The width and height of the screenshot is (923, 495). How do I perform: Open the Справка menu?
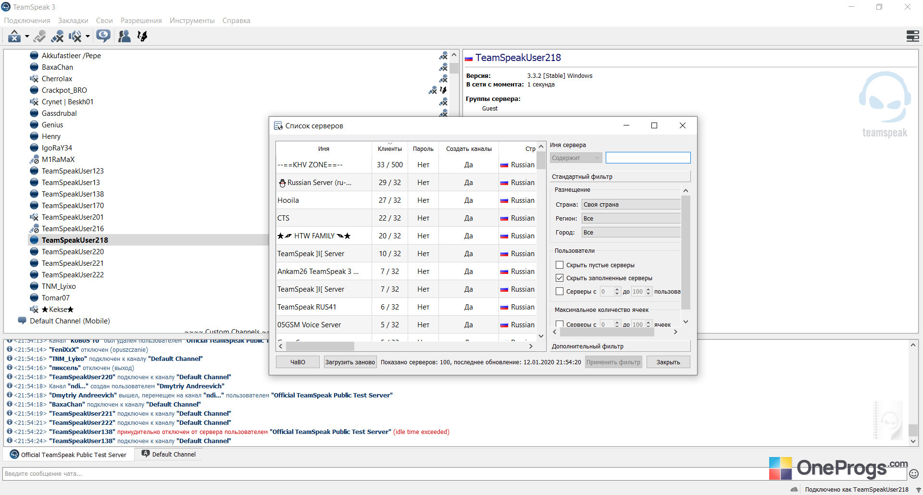(x=237, y=21)
